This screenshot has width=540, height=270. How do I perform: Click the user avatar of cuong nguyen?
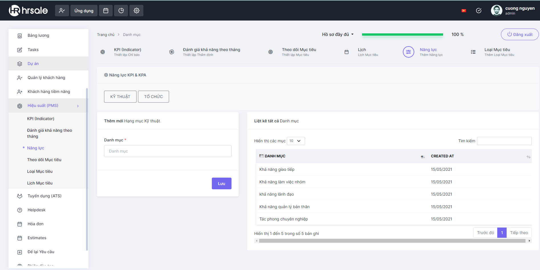tap(496, 11)
